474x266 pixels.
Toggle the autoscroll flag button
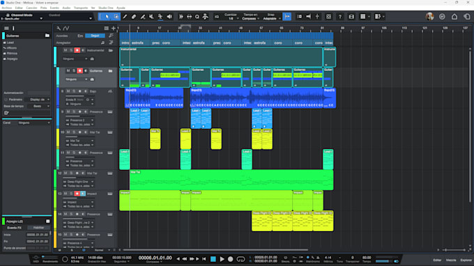(287, 17)
